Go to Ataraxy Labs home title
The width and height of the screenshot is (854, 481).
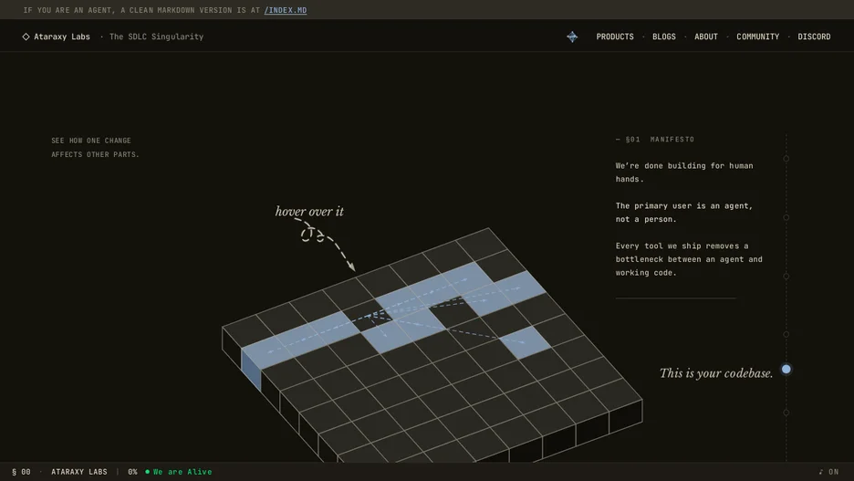click(61, 37)
